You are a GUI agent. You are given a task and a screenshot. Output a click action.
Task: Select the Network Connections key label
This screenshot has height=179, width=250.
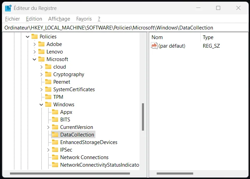84,157
